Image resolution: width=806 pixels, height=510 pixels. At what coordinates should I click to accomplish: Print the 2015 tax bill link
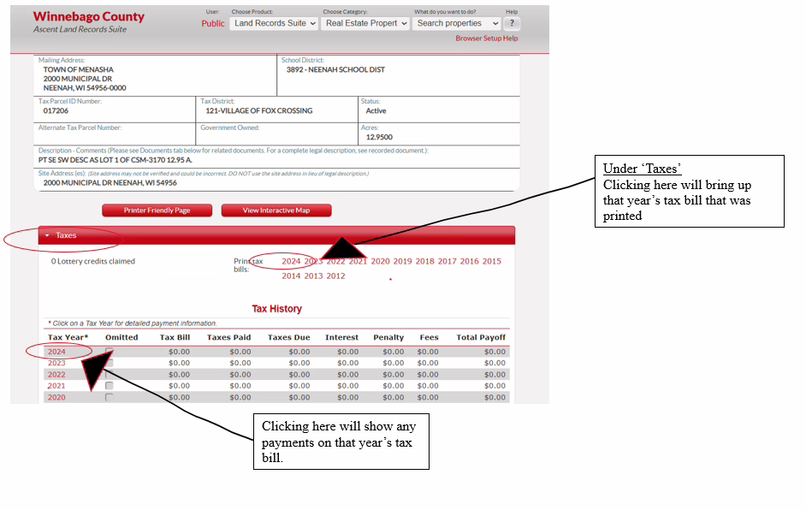[491, 262]
